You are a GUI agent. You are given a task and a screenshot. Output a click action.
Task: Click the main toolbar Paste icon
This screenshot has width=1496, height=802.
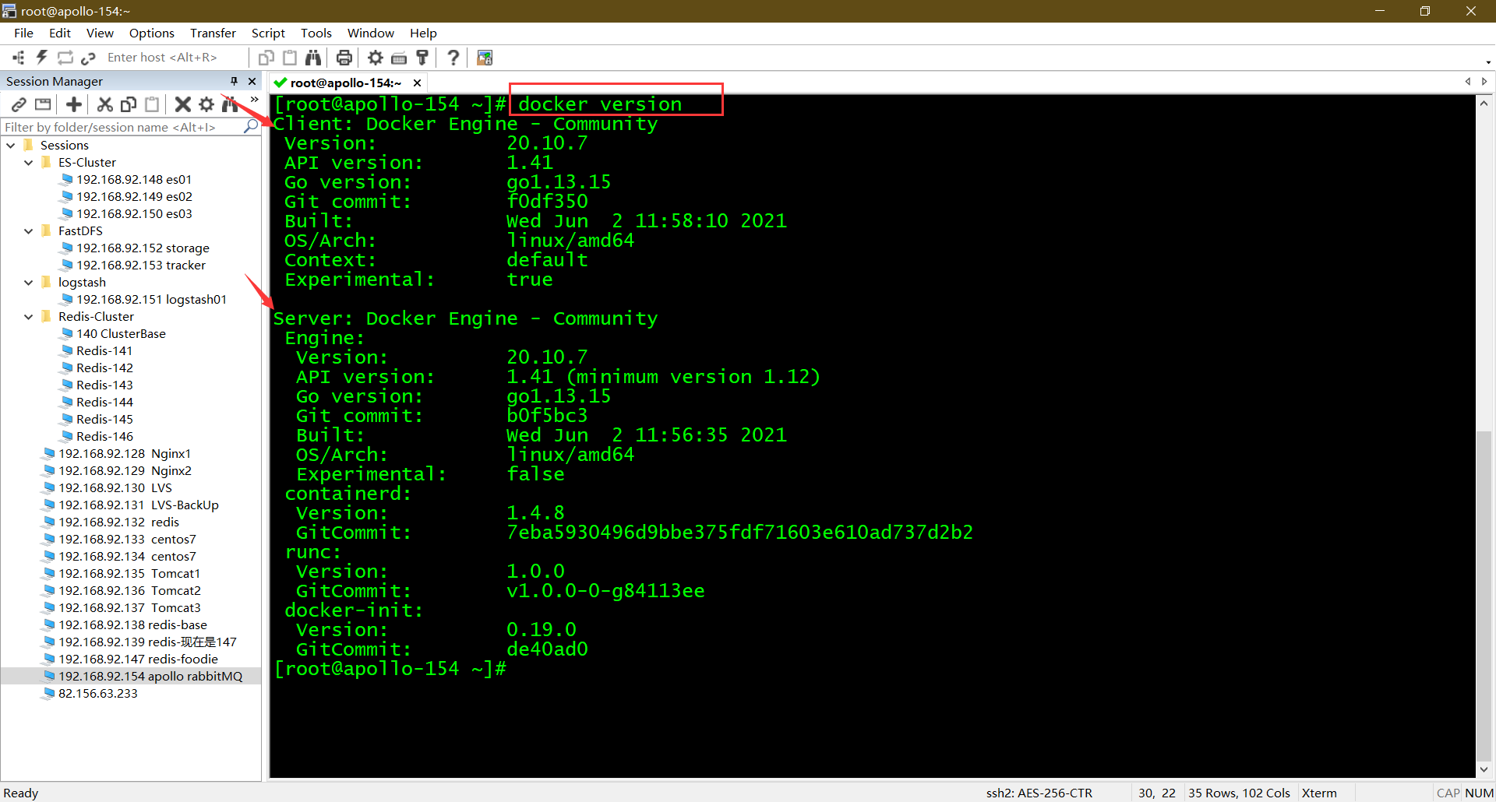(x=290, y=58)
